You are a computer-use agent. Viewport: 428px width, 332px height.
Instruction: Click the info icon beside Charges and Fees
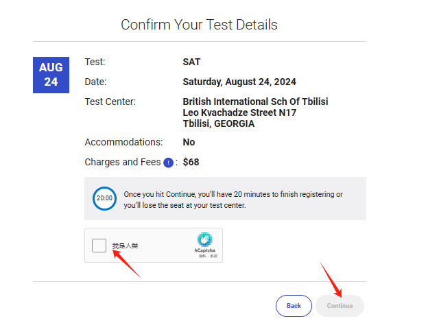(168, 163)
